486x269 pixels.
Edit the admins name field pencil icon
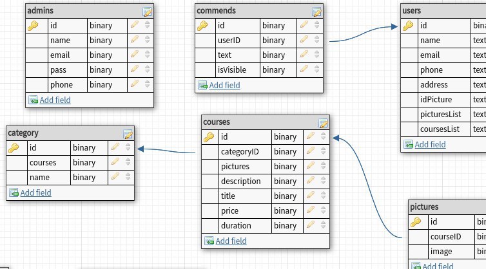coord(135,39)
